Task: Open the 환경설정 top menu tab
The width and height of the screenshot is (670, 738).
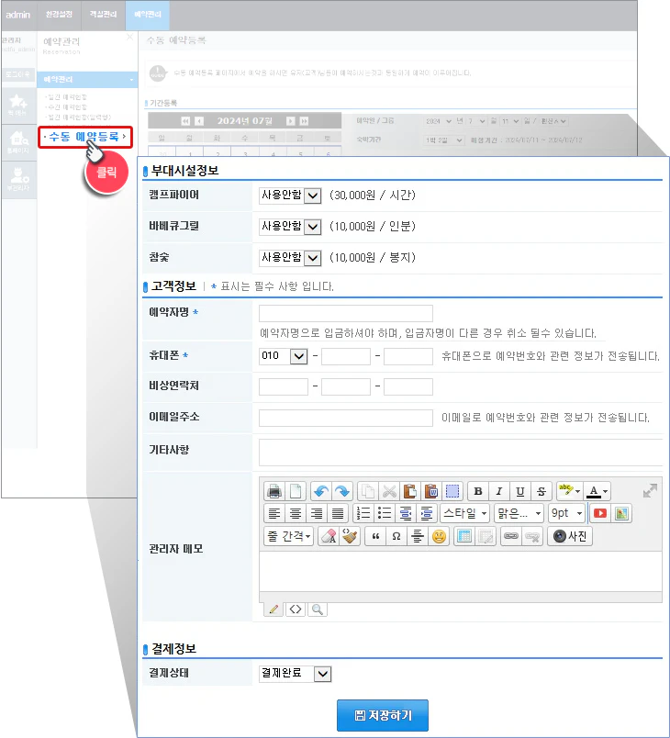Action: (60, 15)
